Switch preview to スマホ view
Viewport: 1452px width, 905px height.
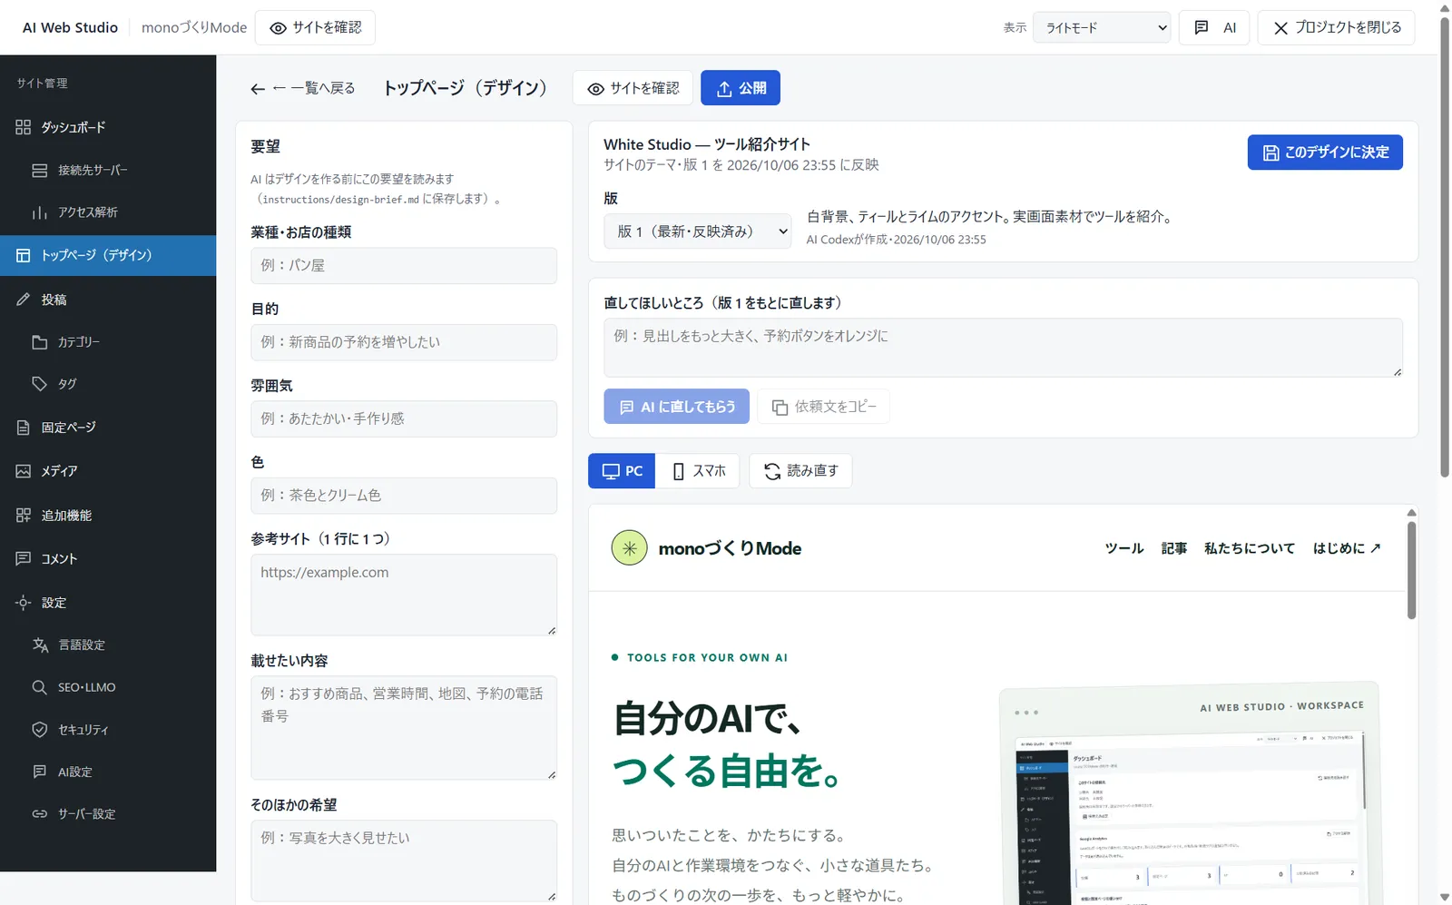(698, 471)
